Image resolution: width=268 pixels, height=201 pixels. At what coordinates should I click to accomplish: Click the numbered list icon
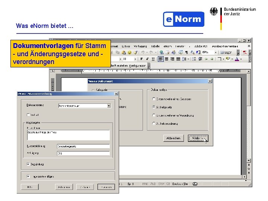coord(194,59)
